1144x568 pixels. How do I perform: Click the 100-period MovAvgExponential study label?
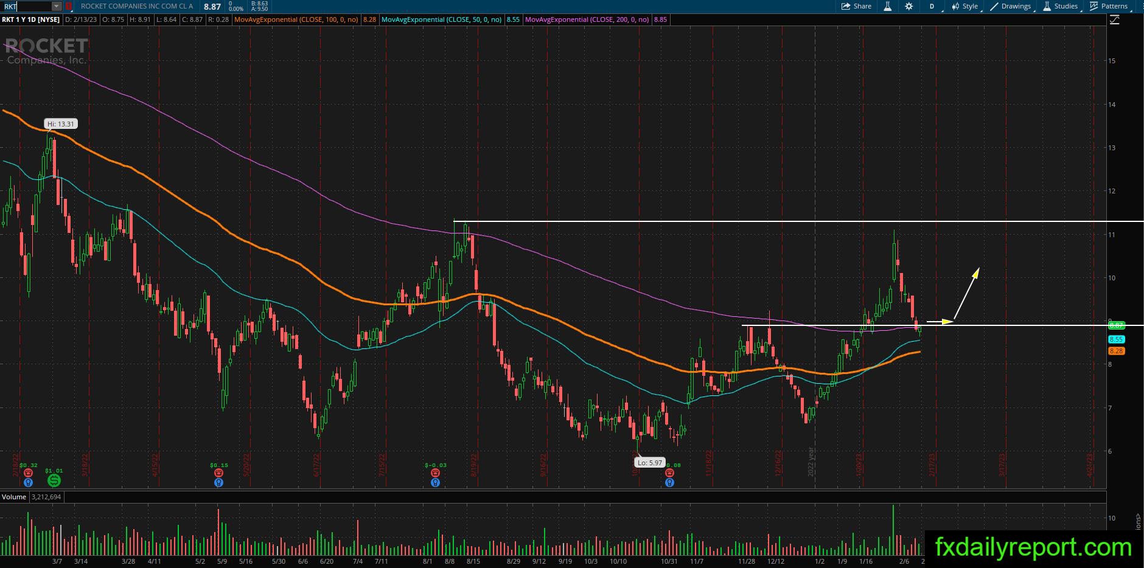coord(296,19)
